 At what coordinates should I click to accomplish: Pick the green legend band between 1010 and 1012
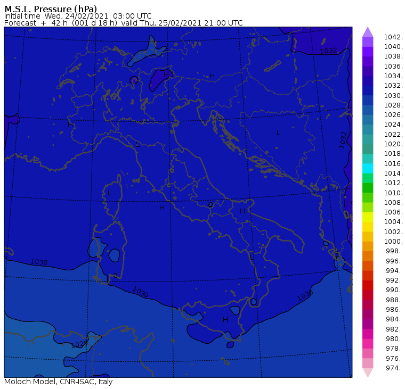pyautogui.click(x=368, y=188)
